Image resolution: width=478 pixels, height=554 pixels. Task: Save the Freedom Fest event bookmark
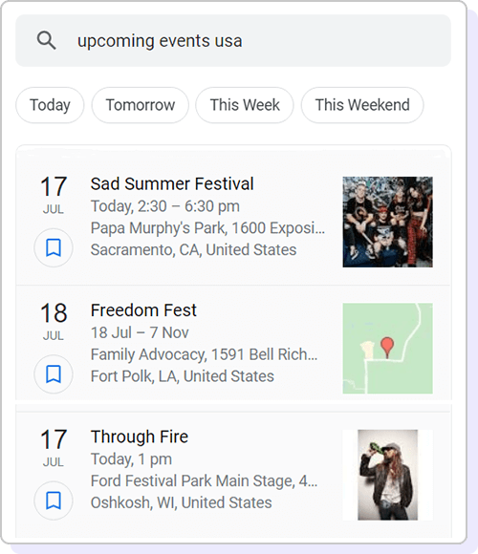pos(54,373)
